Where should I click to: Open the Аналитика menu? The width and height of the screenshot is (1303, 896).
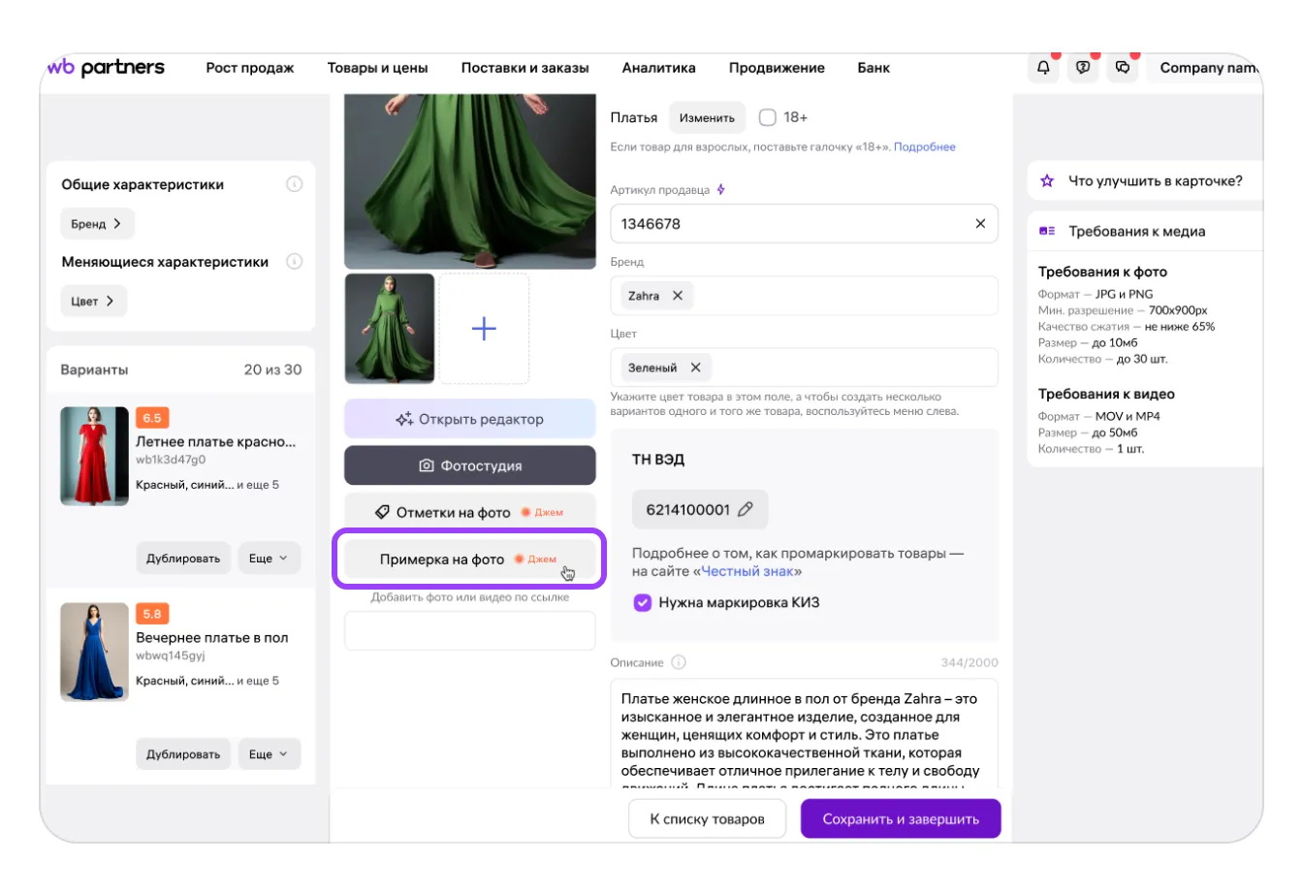click(658, 68)
